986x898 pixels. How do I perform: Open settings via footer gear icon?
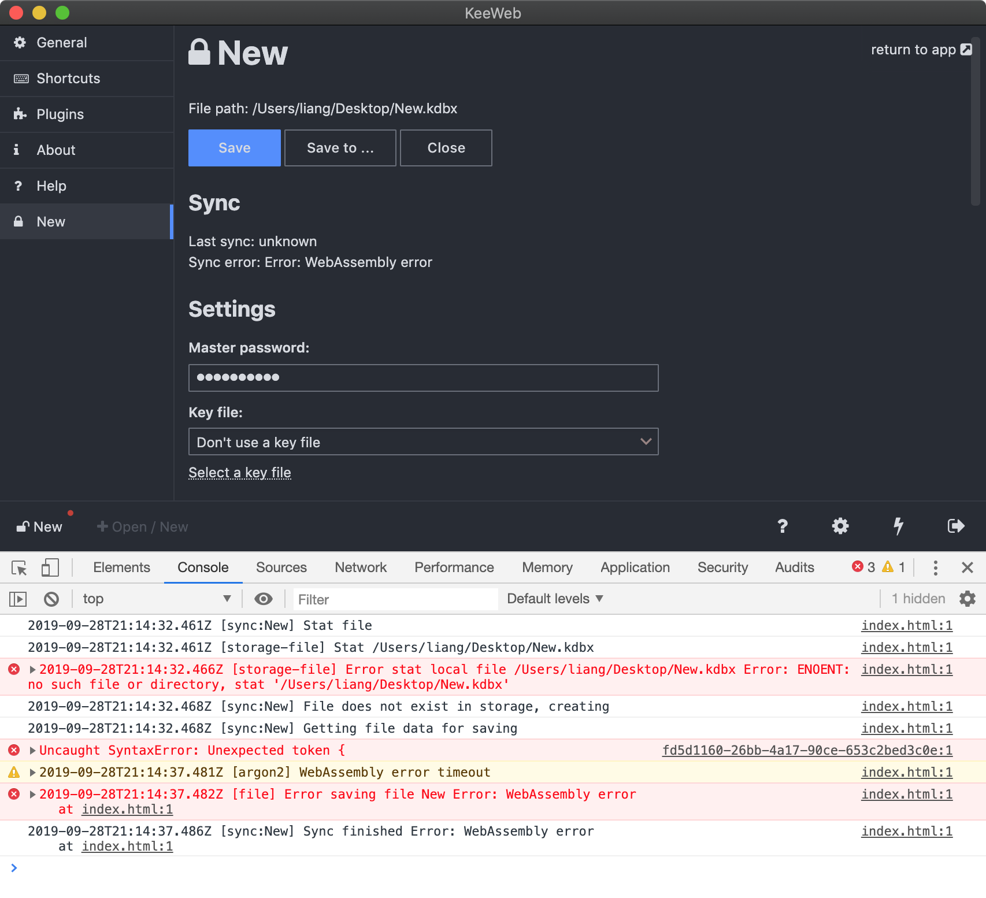click(840, 526)
